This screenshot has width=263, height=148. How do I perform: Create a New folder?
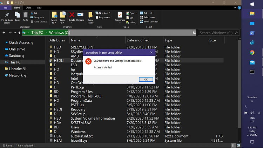[x=90, y=18]
